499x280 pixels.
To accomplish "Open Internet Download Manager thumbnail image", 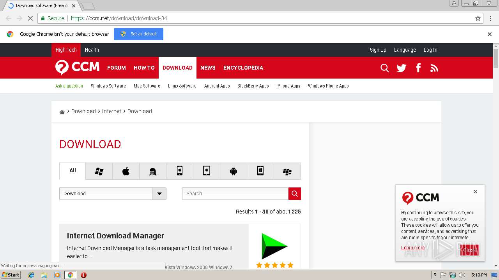I will [x=274, y=247].
